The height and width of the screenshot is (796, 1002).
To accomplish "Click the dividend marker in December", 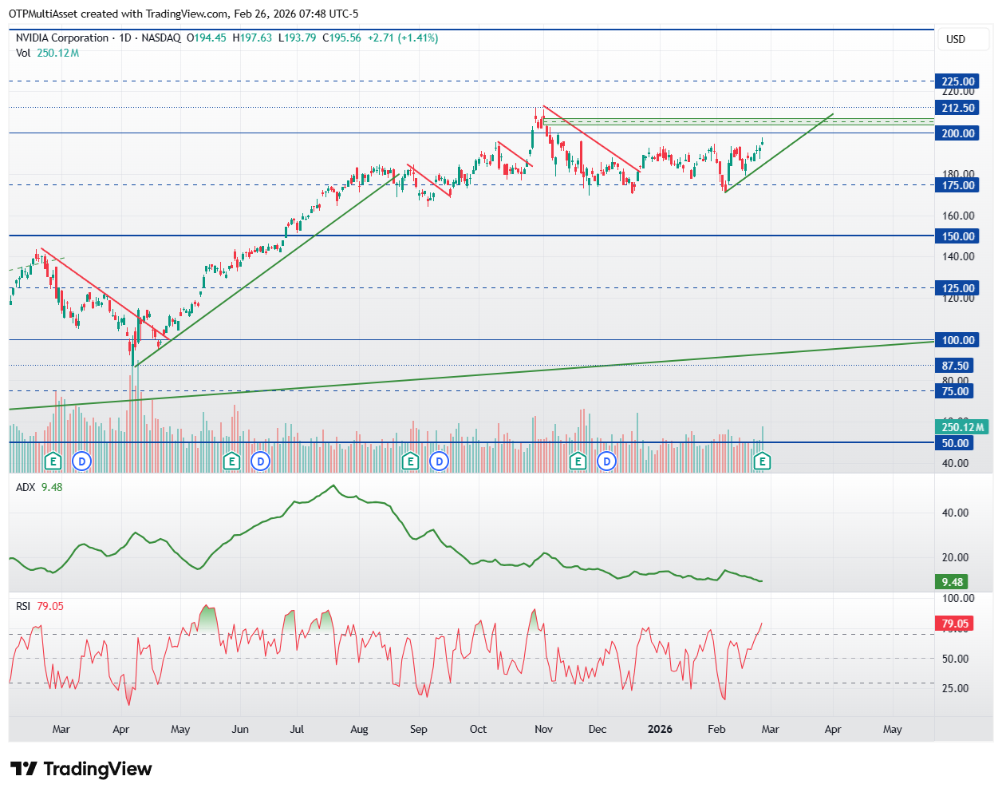I will [607, 461].
